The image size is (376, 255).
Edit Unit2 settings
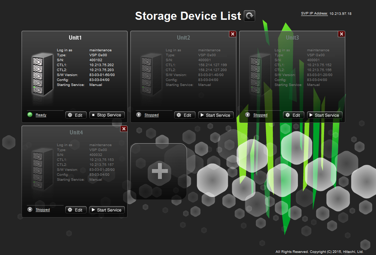point(184,115)
